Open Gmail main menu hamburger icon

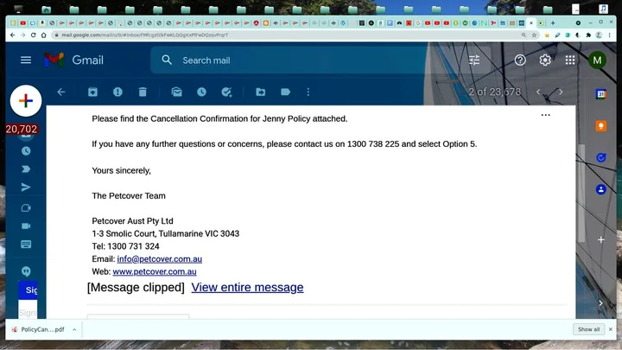point(26,60)
